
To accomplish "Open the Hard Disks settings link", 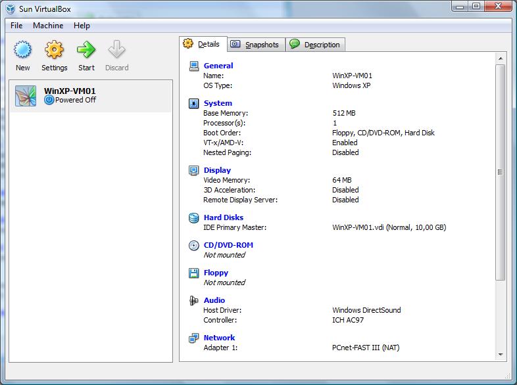I will (x=224, y=217).
